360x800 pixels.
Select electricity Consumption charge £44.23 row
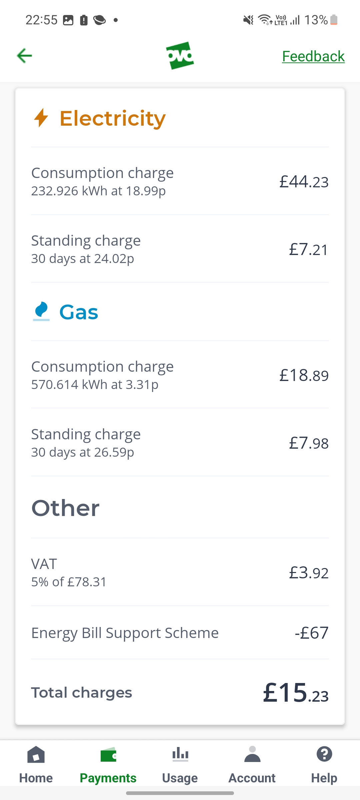tap(180, 181)
